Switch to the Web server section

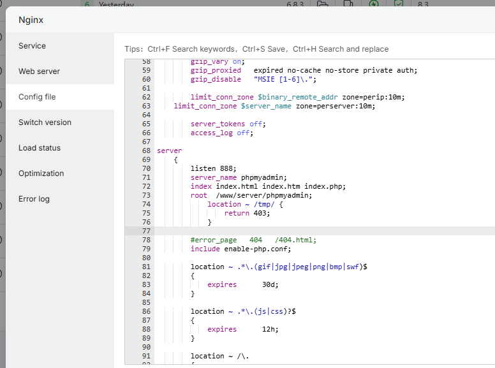click(39, 71)
